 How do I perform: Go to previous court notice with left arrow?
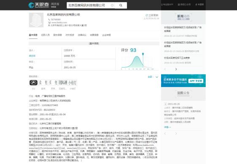point(165,134)
